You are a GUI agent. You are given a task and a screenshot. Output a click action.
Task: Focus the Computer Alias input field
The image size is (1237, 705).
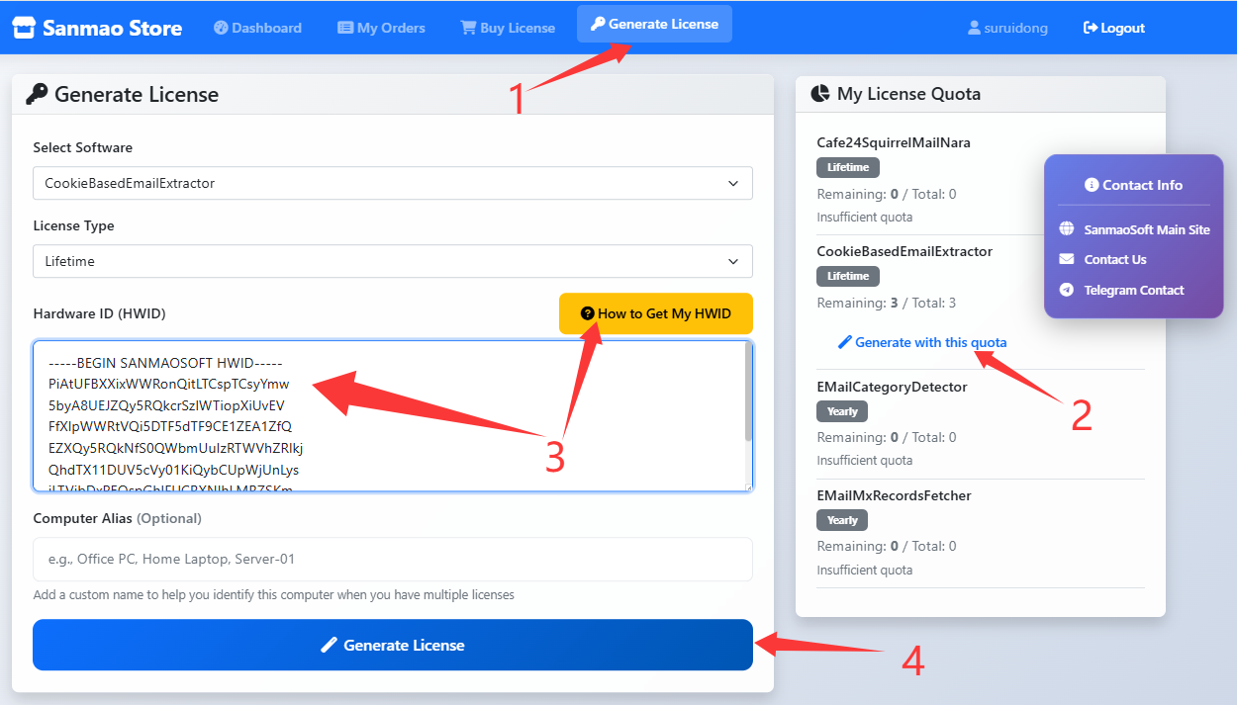(x=392, y=559)
